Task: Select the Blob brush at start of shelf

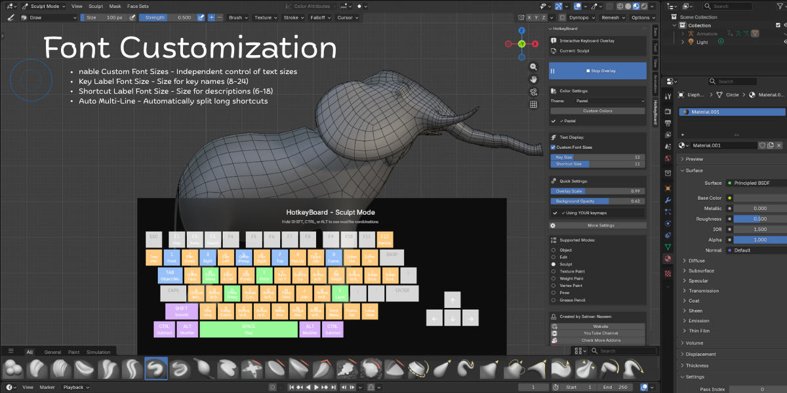Action: tap(13, 369)
